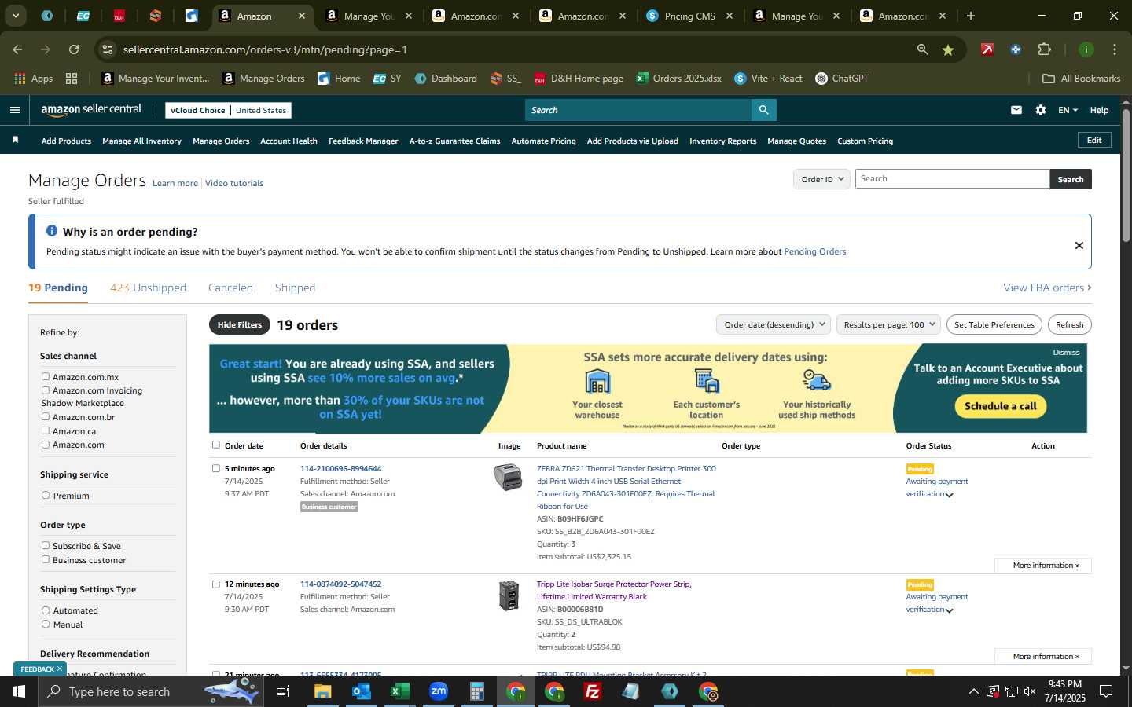Check the Amazon.com sales channel
1132x707 pixels.
coord(46,445)
